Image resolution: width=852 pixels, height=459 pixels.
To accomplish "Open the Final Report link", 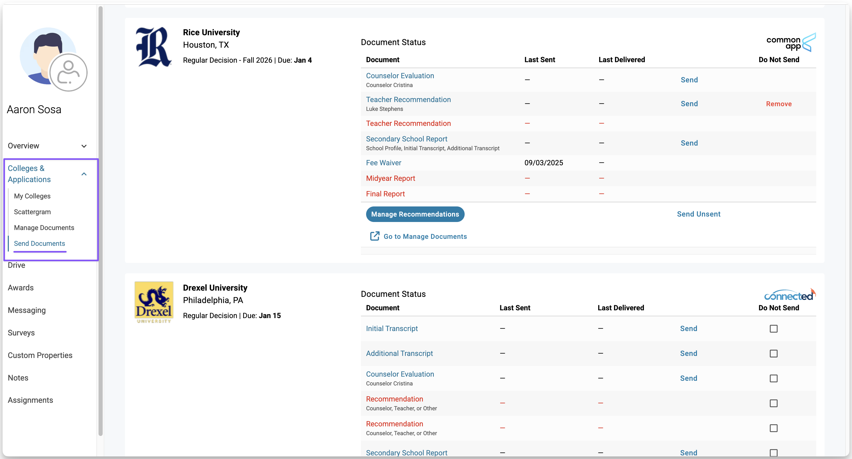I will (x=385, y=194).
